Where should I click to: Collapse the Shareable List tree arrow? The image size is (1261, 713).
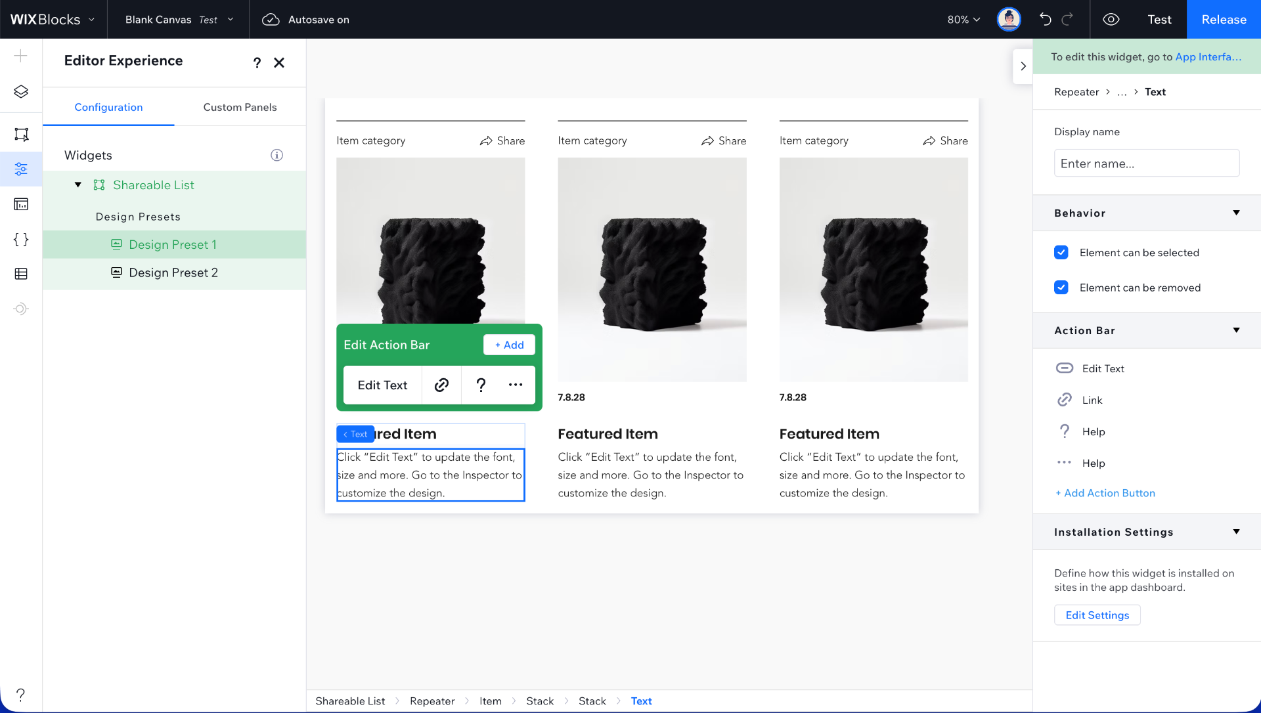pos(78,185)
